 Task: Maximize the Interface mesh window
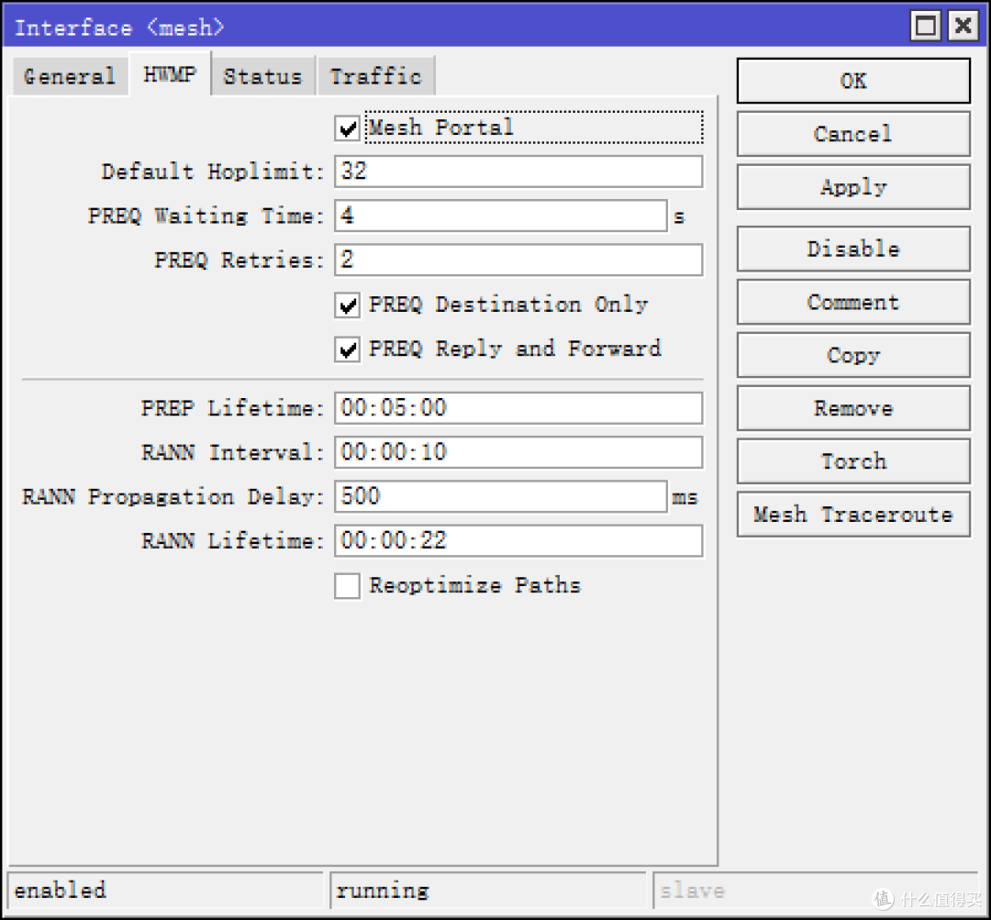click(x=926, y=27)
